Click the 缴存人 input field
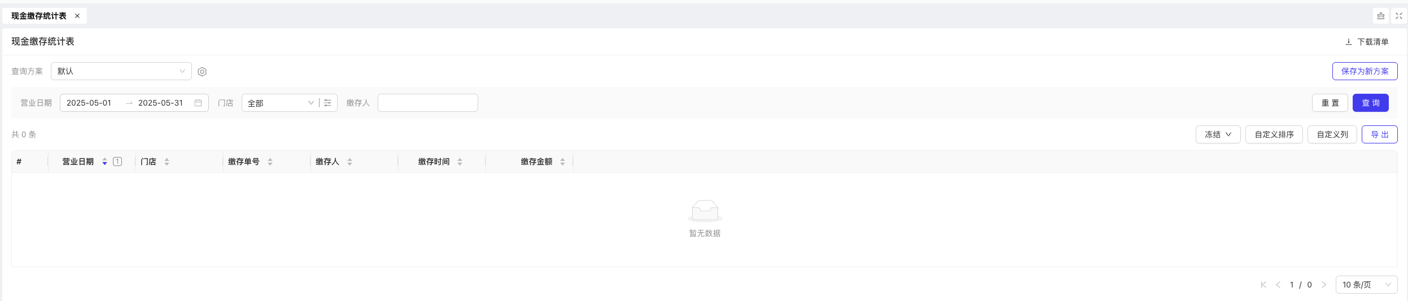This screenshot has width=1408, height=301. pyautogui.click(x=428, y=103)
